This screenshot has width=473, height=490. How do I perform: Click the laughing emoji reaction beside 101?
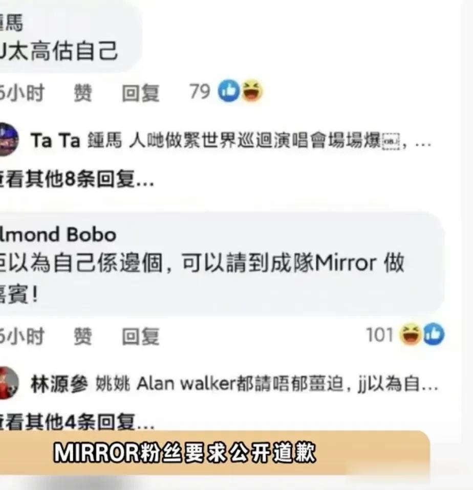[411, 334]
